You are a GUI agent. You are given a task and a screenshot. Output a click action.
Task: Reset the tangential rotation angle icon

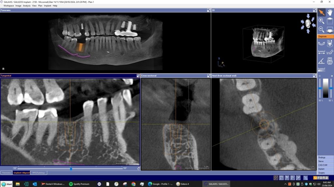[x=139, y=168]
